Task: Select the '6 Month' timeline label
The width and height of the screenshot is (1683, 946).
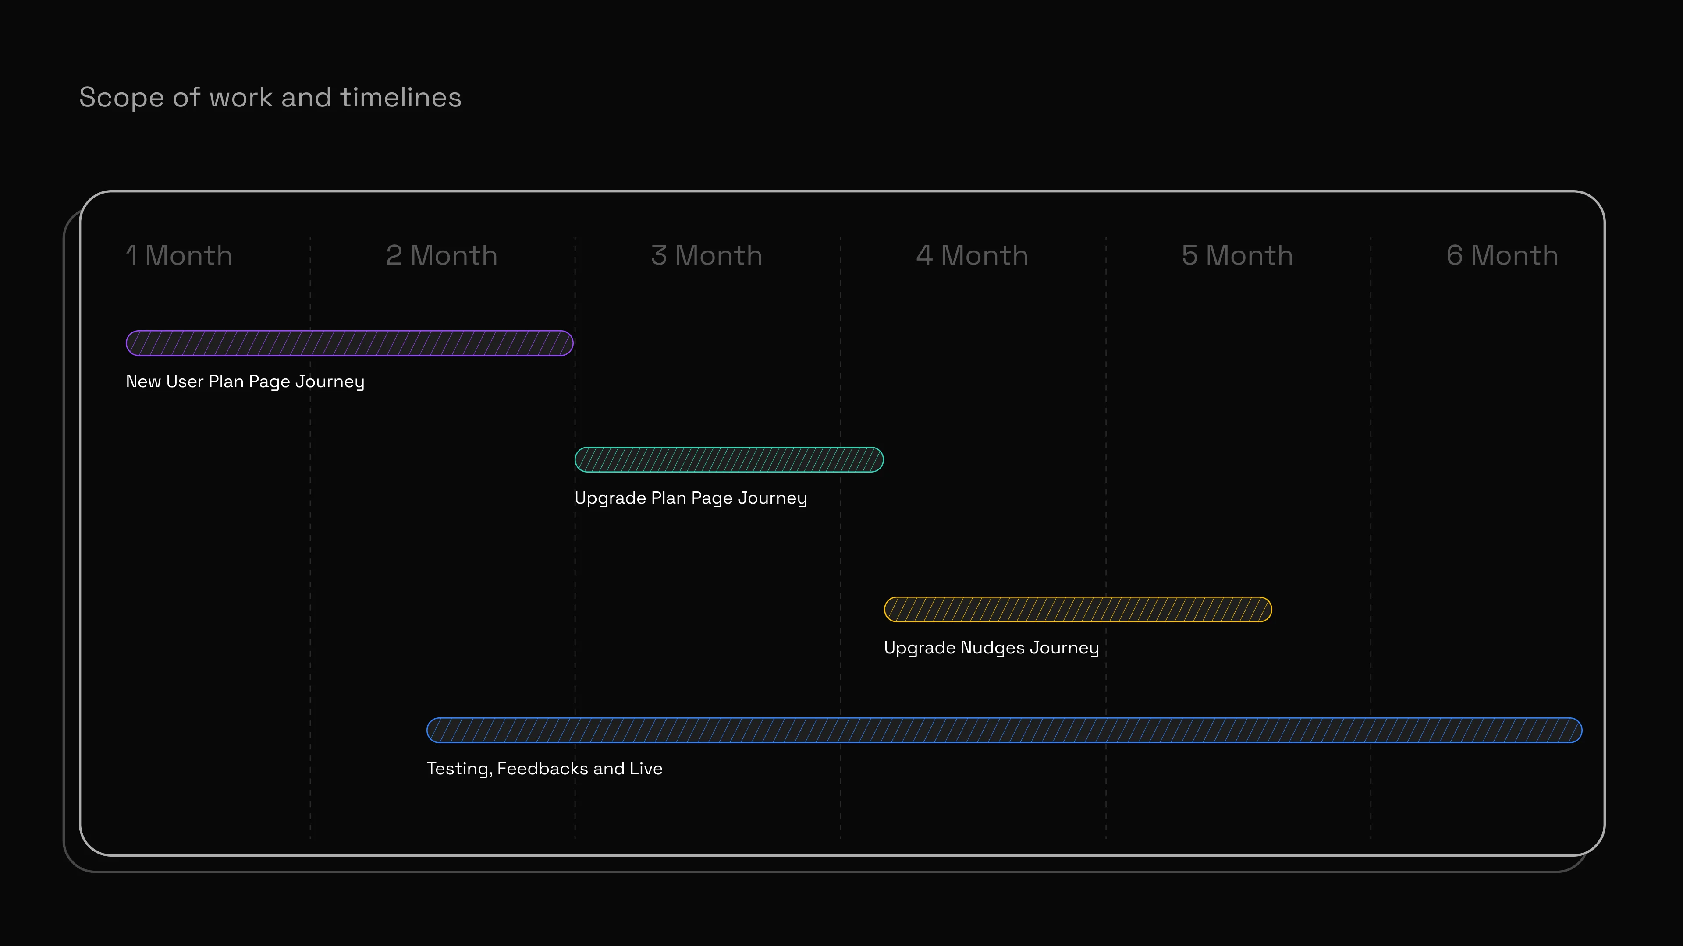Action: click(1502, 255)
